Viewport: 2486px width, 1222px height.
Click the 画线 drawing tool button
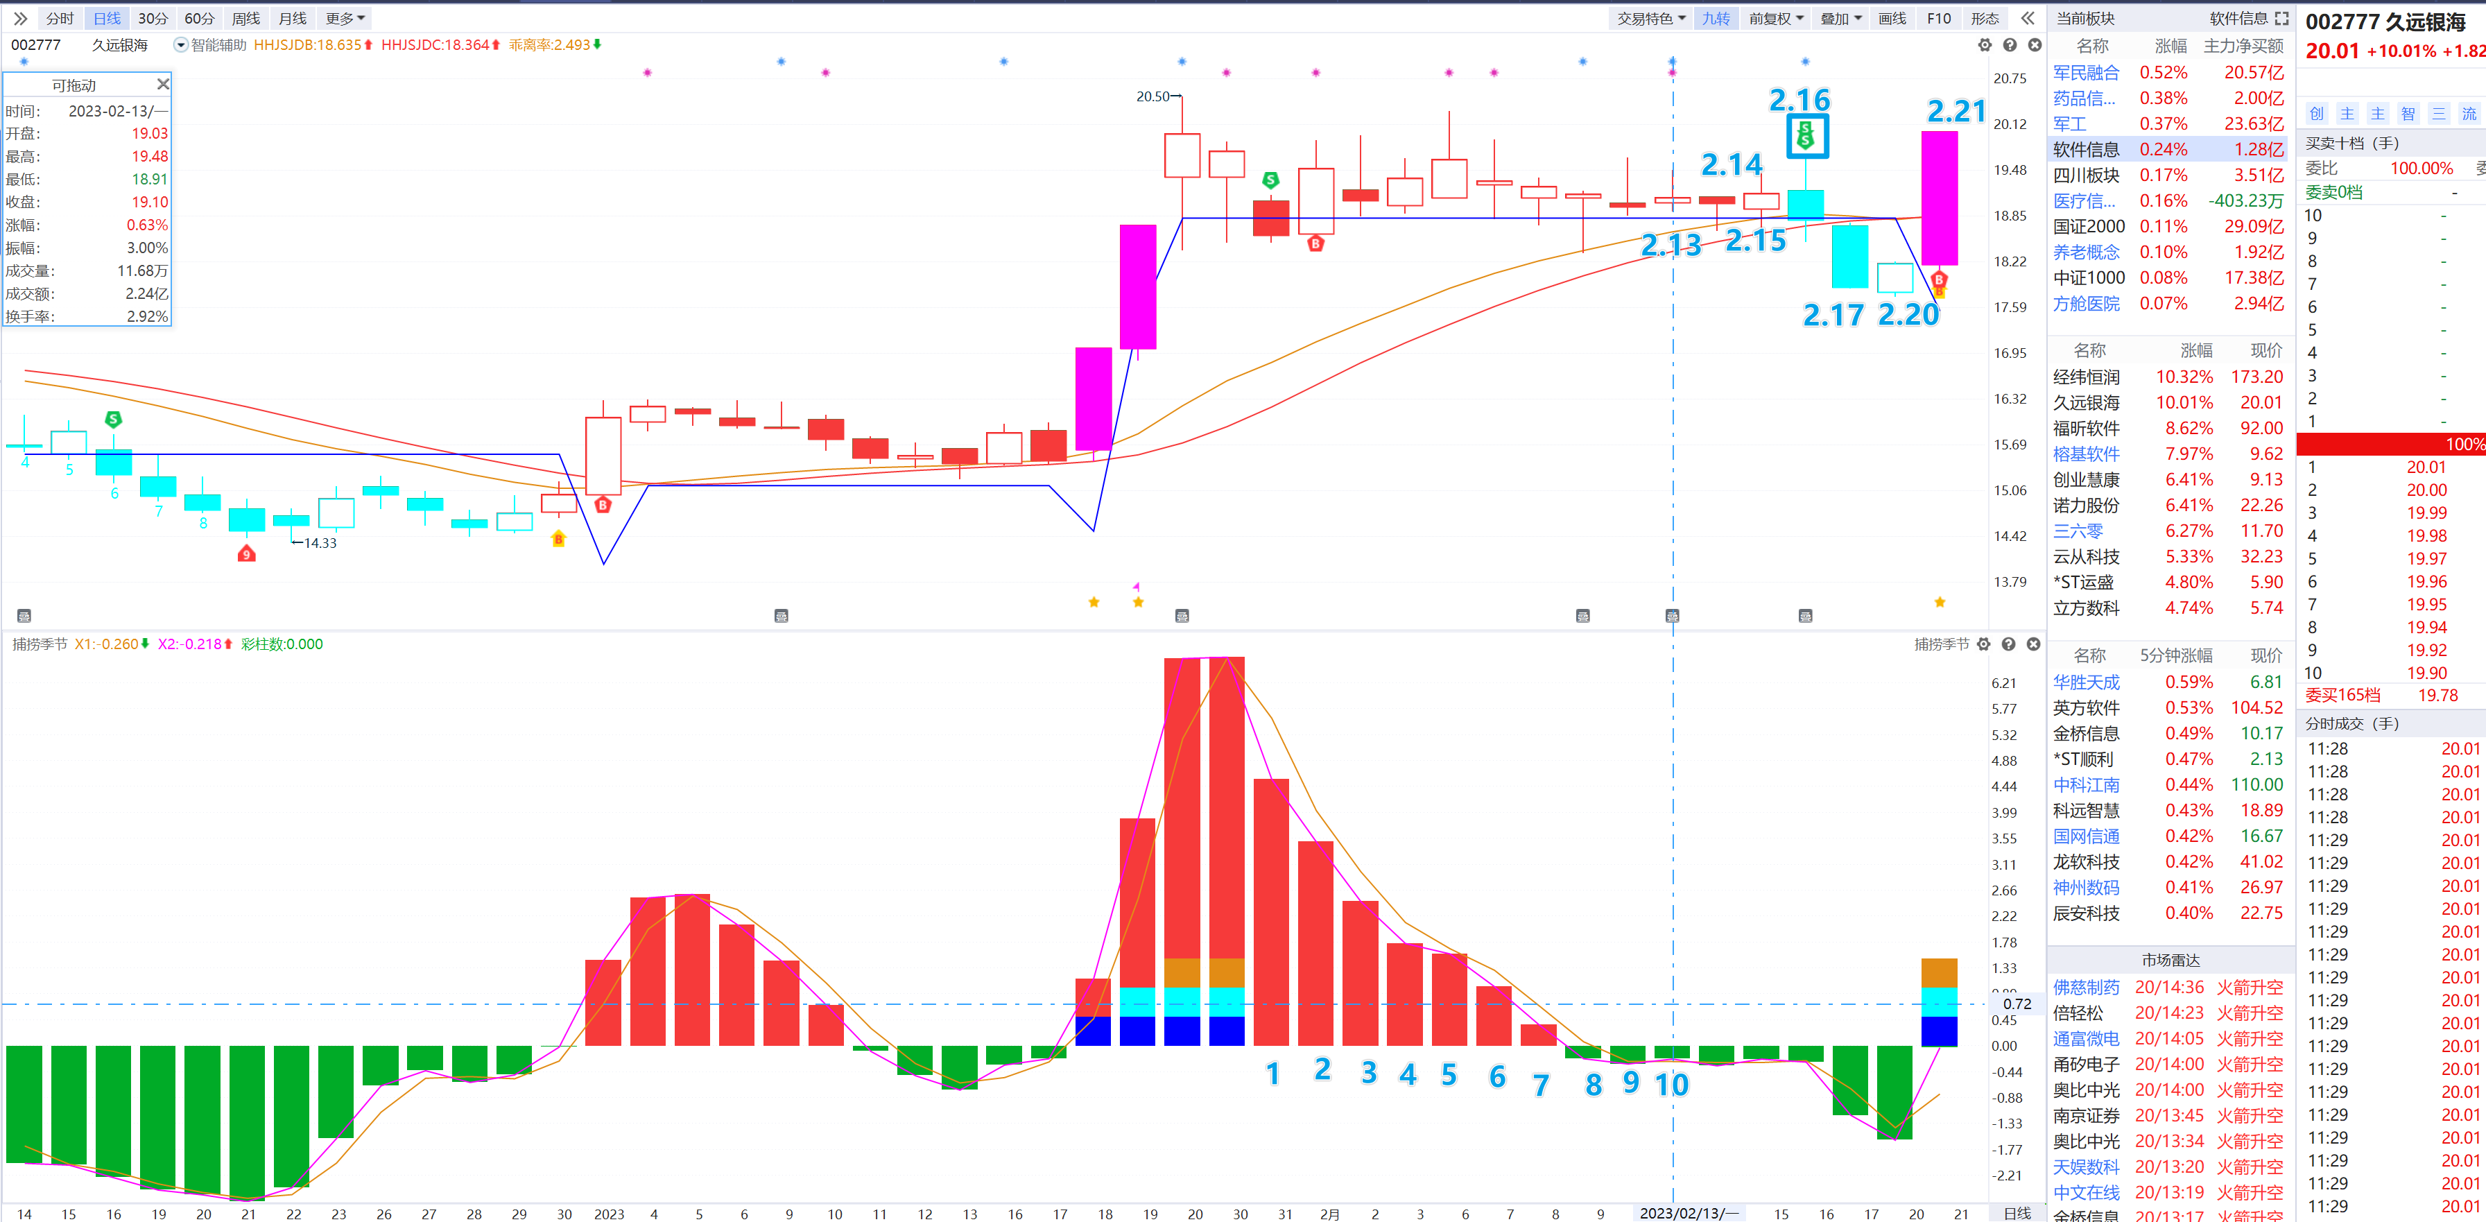pos(1892,18)
